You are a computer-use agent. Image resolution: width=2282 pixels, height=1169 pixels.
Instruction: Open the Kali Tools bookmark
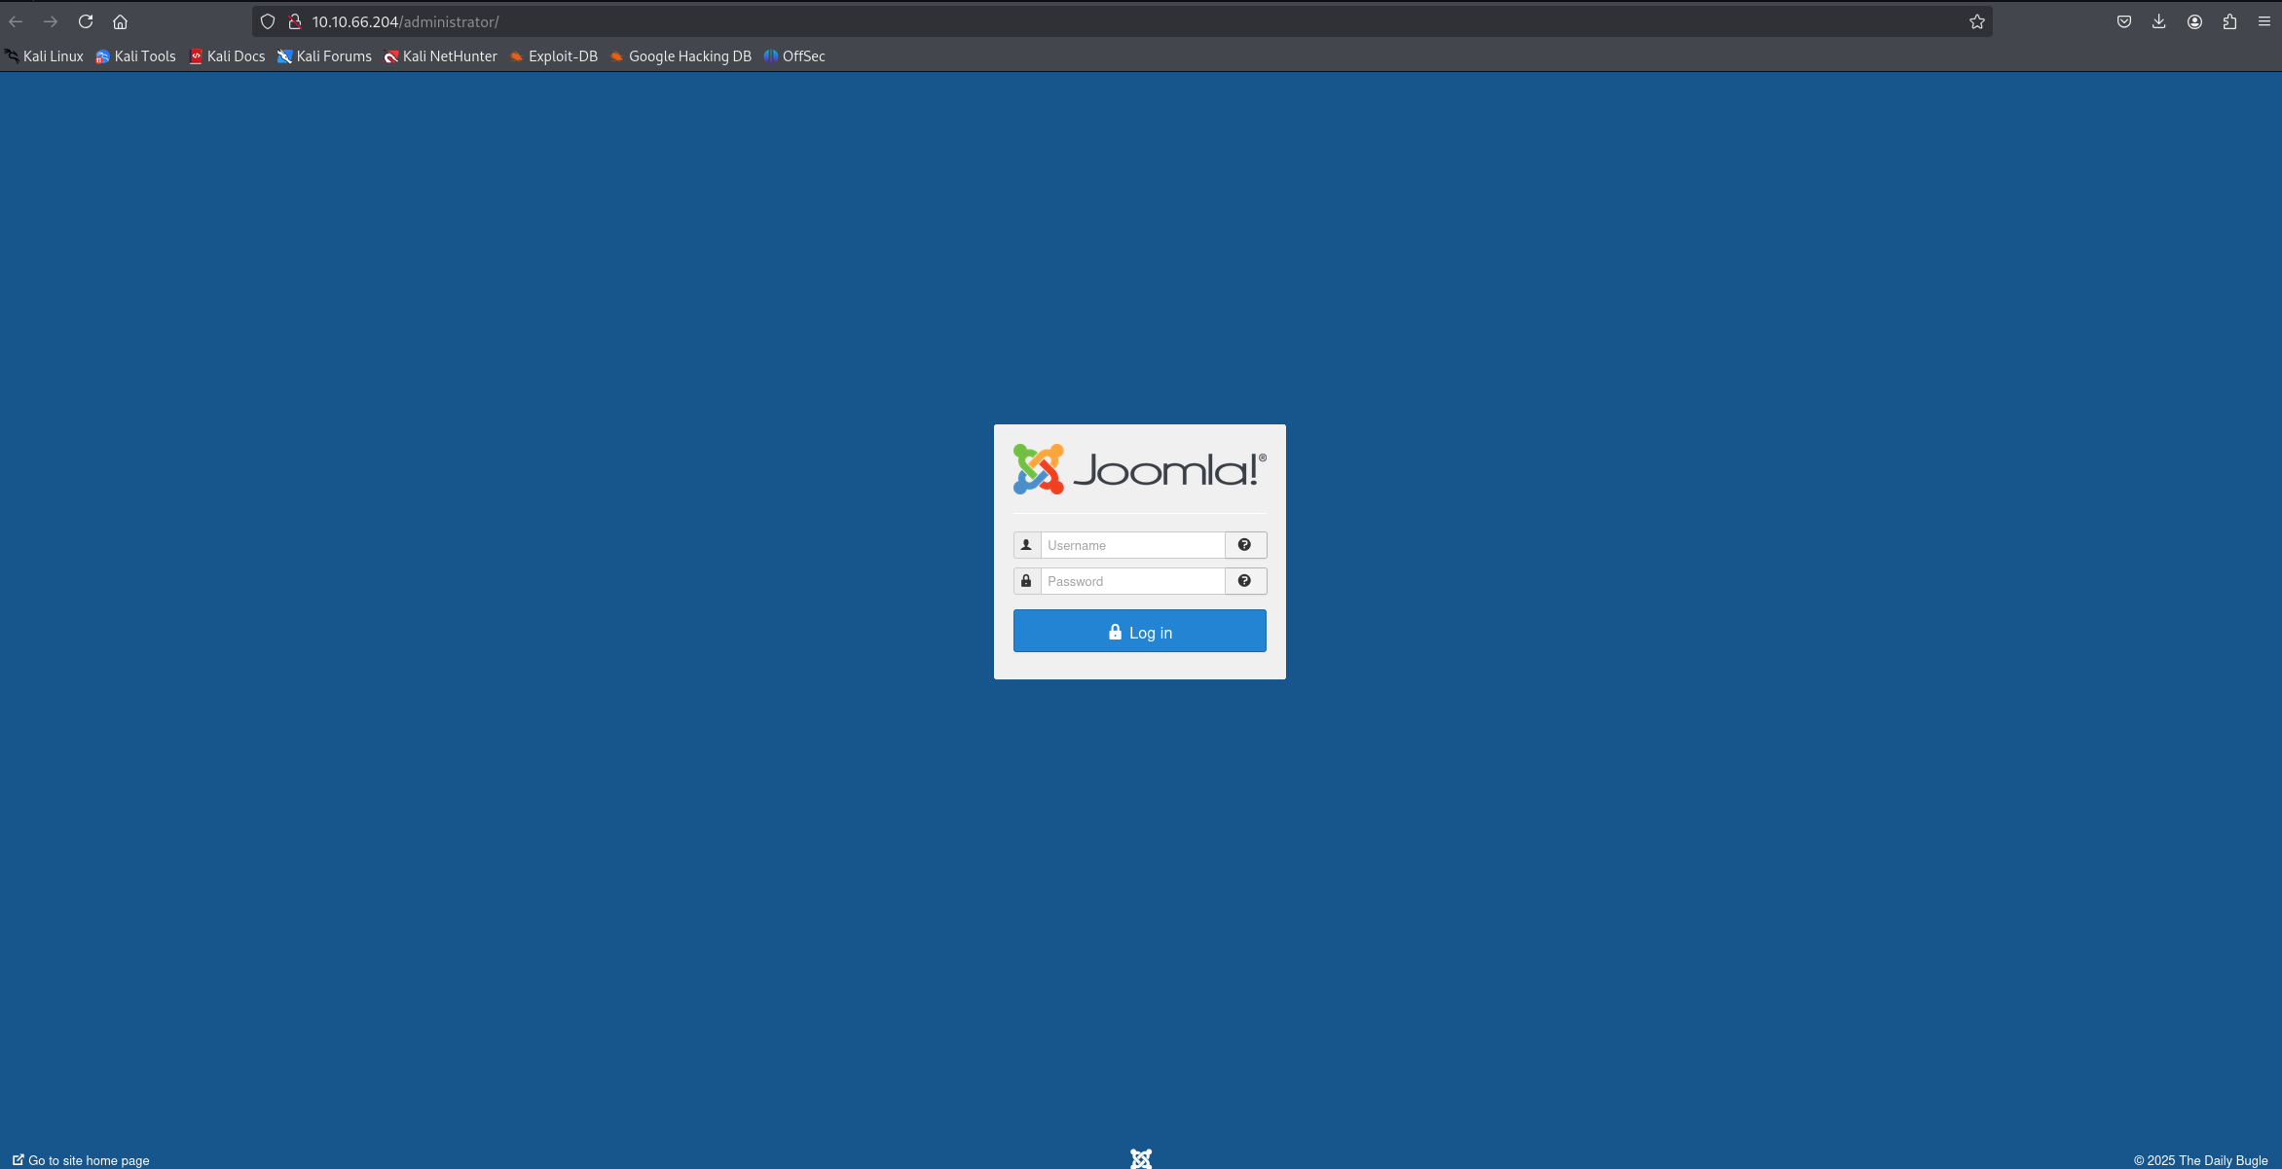click(135, 56)
